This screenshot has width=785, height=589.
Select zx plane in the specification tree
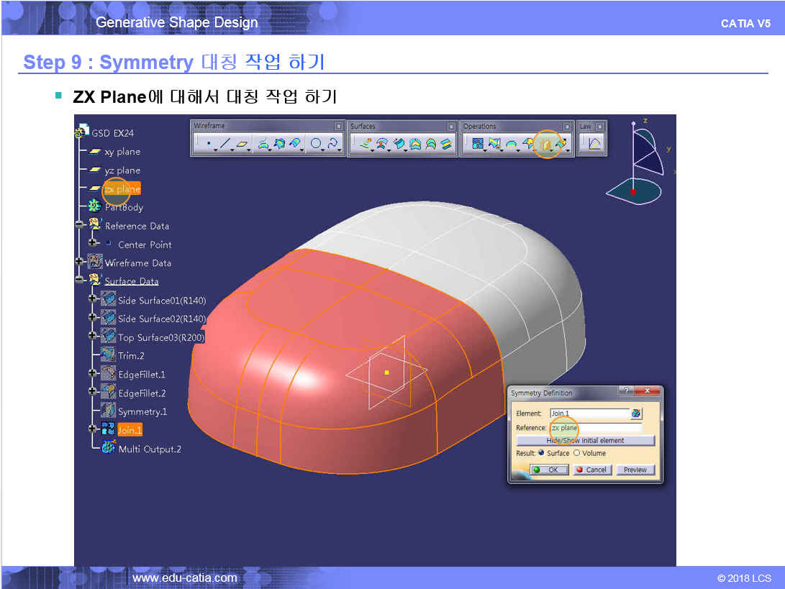click(x=122, y=189)
